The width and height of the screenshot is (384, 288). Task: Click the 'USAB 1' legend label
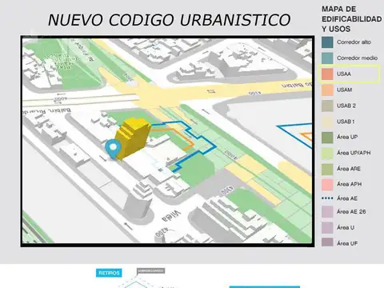[346, 122]
